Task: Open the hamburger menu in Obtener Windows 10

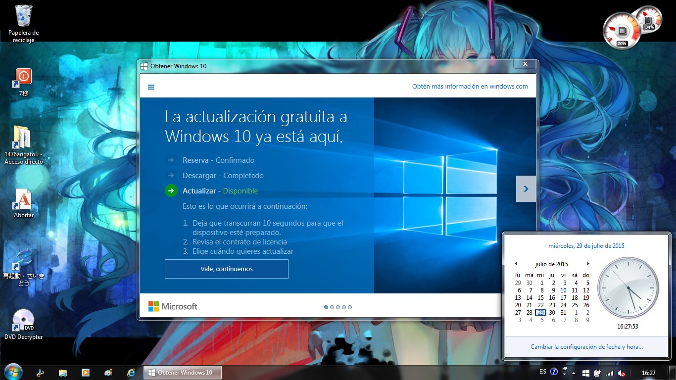Action: 151,87
